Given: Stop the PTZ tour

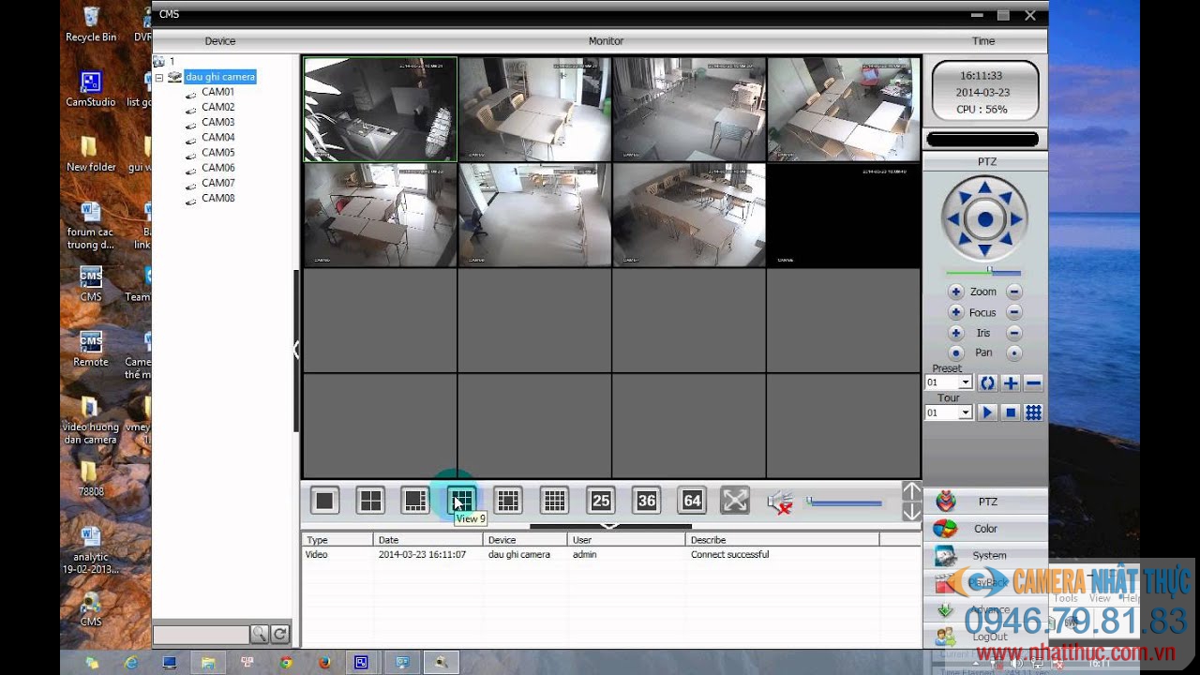Looking at the screenshot, I should coord(1008,412).
